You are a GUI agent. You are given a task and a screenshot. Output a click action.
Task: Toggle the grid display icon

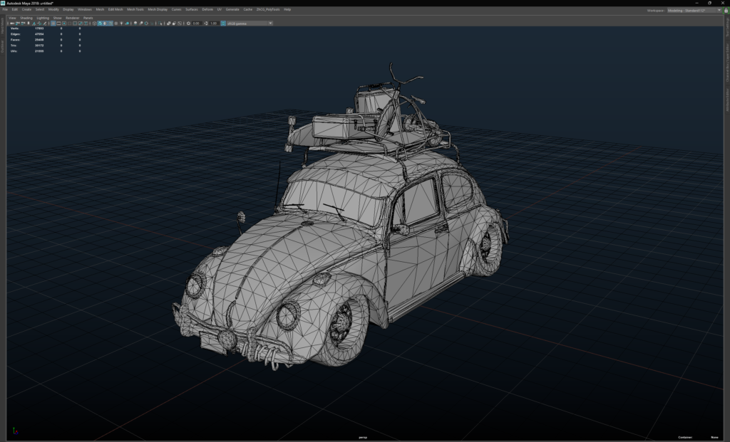click(x=53, y=23)
